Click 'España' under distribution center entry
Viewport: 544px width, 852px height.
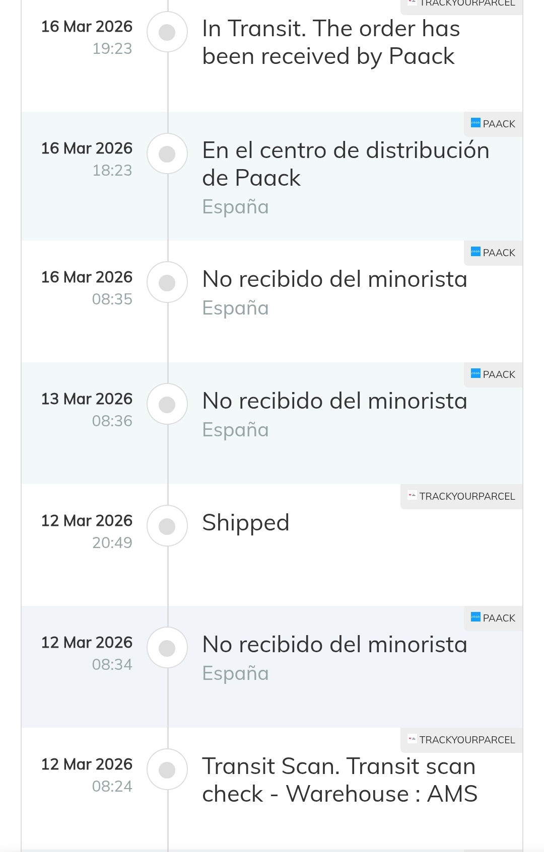235,207
